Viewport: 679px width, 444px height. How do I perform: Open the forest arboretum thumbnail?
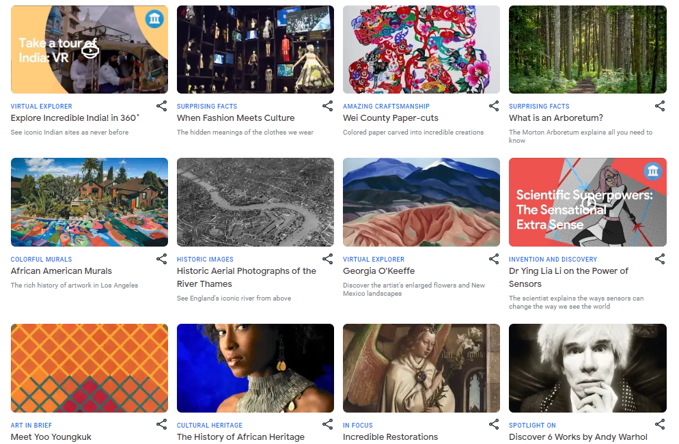point(587,49)
